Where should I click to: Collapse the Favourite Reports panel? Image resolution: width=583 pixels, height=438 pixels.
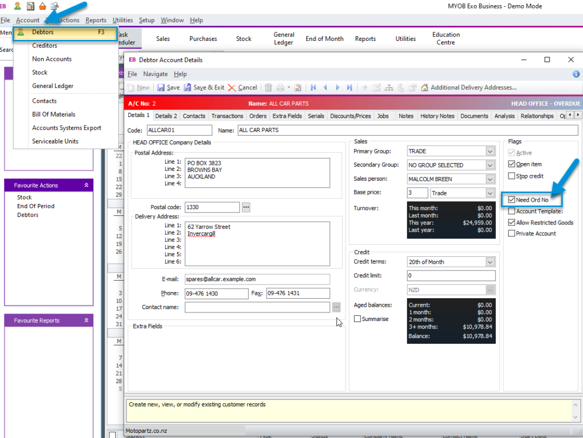[87, 320]
